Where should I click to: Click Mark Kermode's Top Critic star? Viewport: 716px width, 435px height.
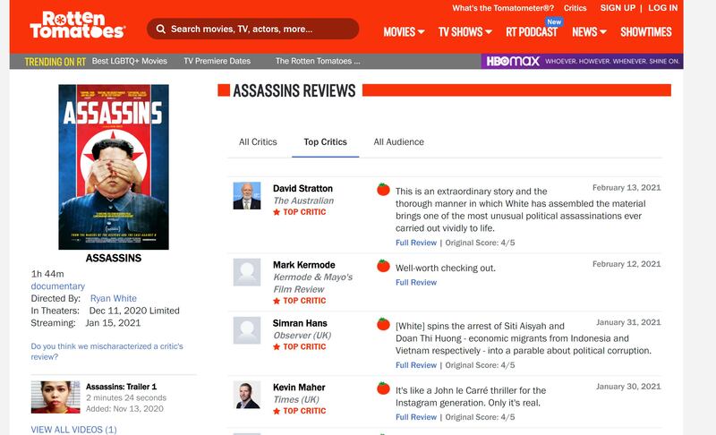(277, 301)
